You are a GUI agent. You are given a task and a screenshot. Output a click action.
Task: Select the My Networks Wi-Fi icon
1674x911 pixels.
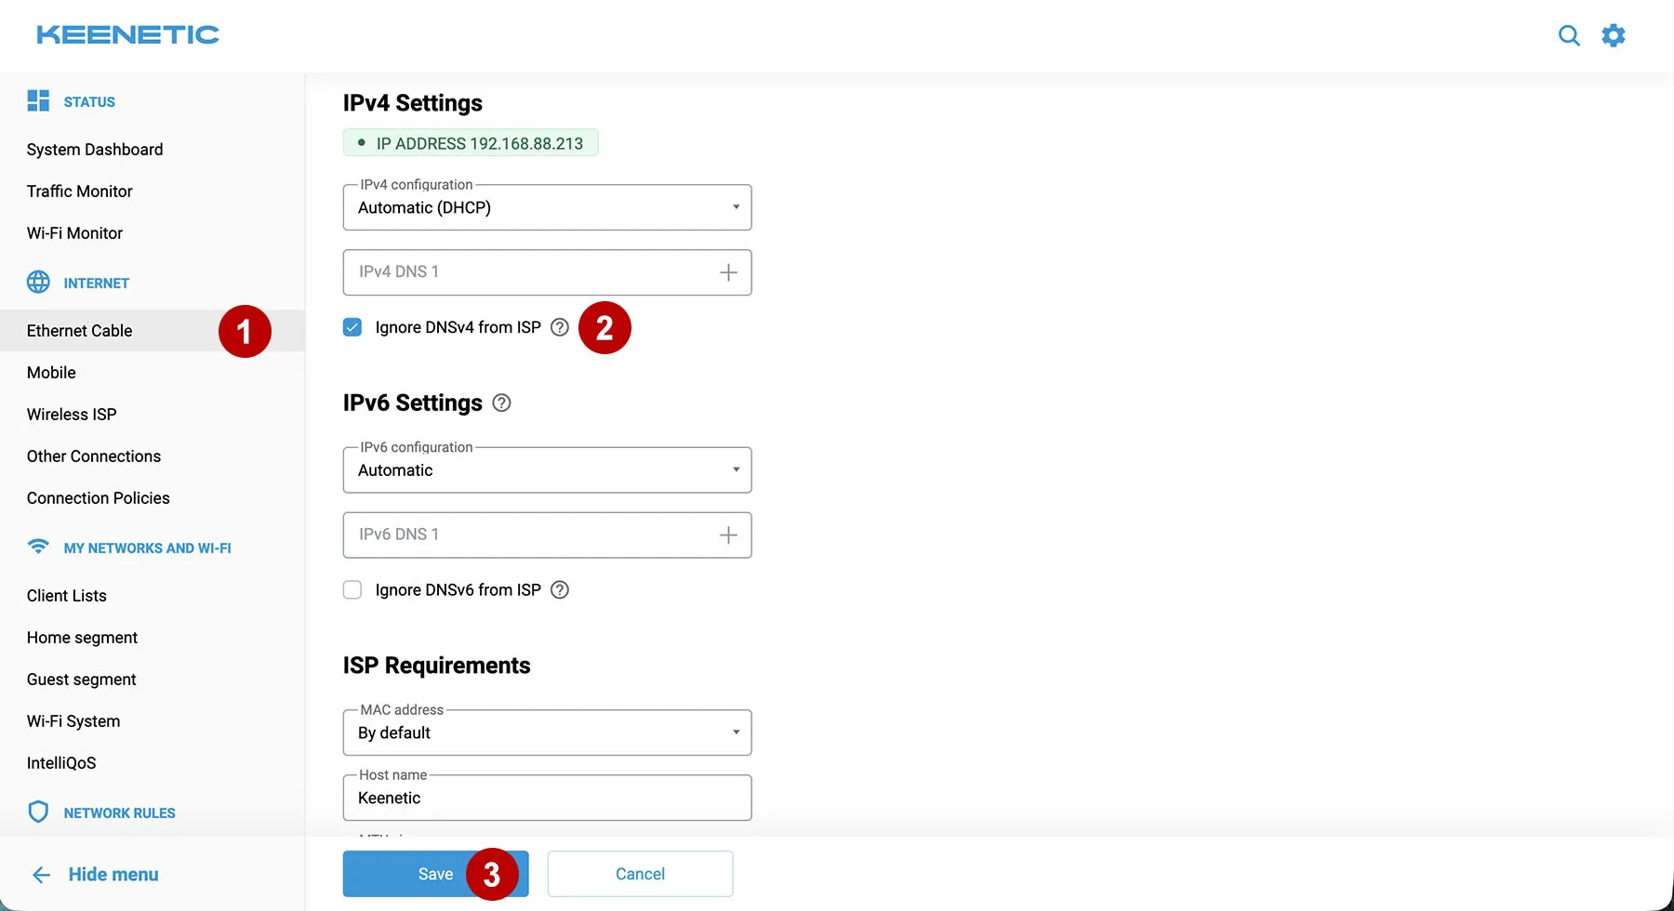point(37,548)
